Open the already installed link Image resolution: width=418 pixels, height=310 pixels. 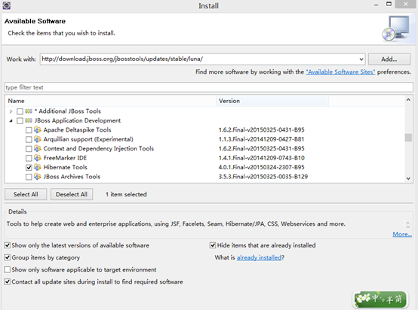[x=259, y=257]
